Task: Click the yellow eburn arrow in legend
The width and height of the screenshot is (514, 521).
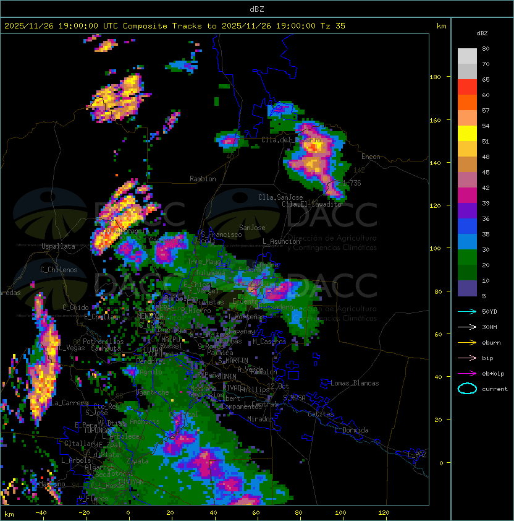Action: 467,343
